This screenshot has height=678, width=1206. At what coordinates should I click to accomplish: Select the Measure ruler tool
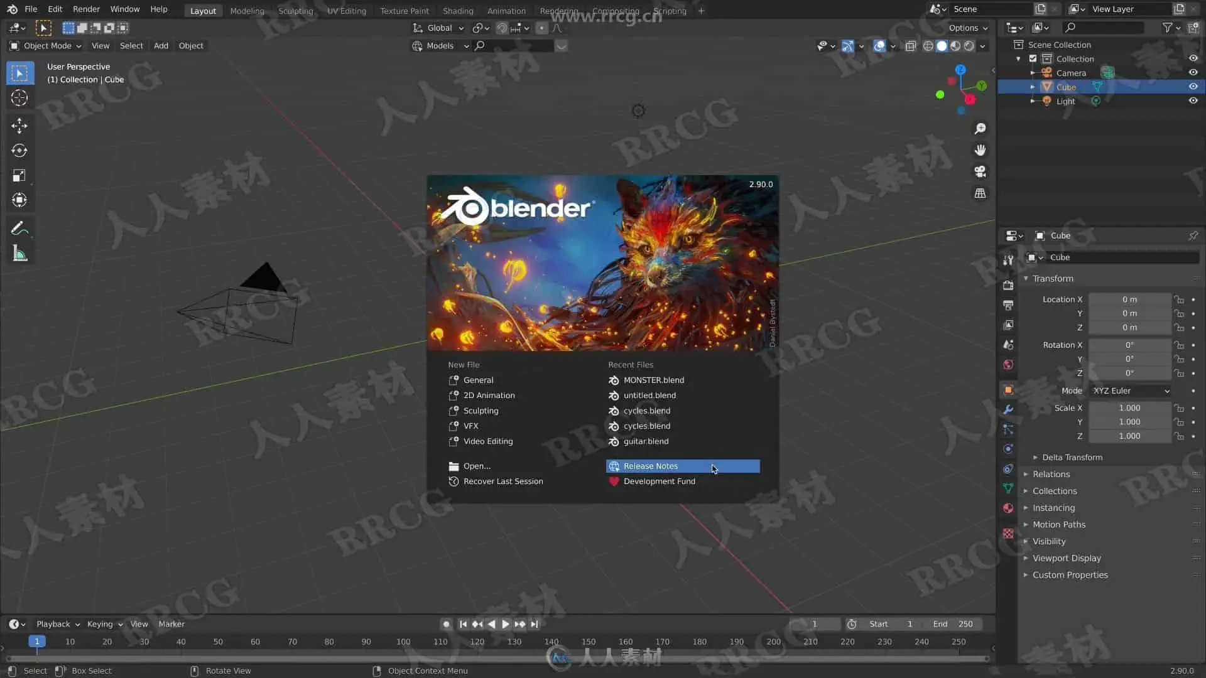click(x=19, y=254)
